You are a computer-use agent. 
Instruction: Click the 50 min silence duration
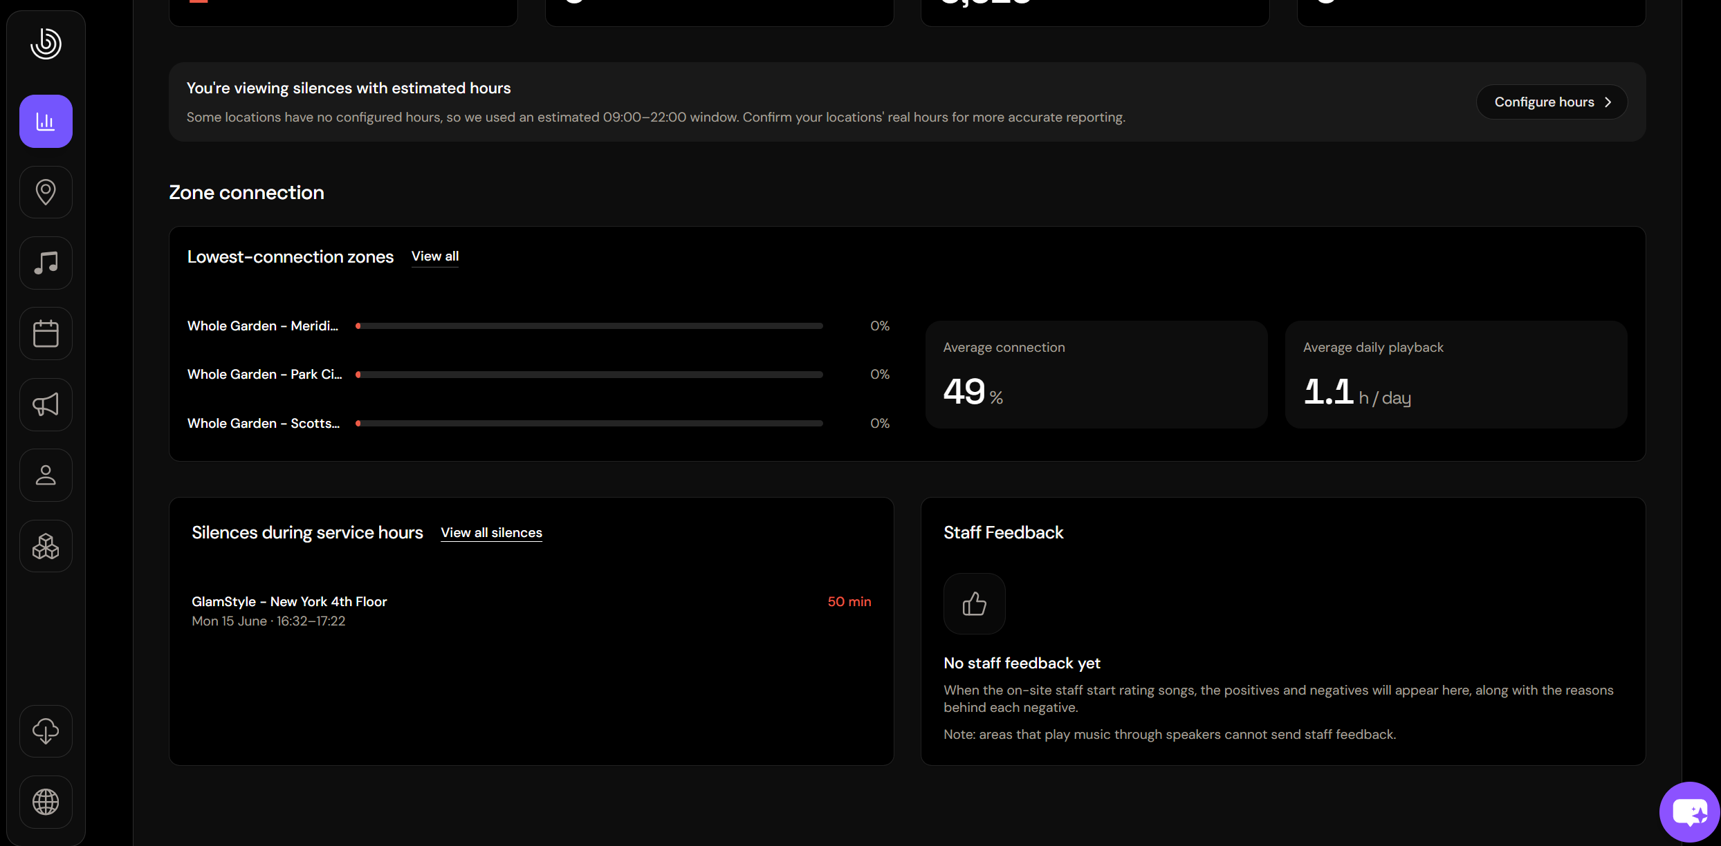point(849,601)
